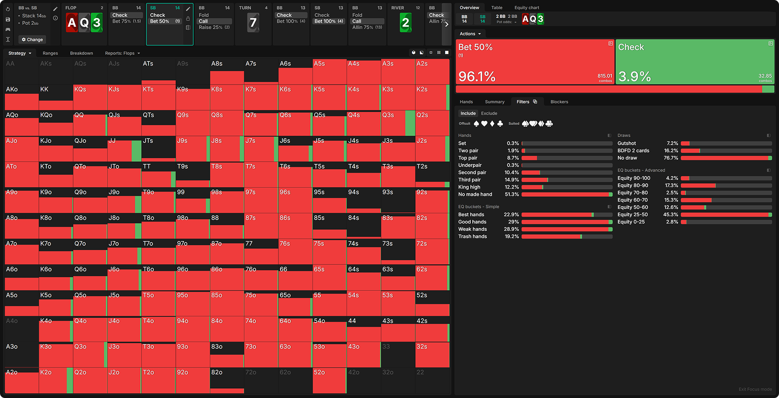The width and height of the screenshot is (779, 398).
Task: Click the info icon beside BB vs. SB
Action: coord(56,18)
